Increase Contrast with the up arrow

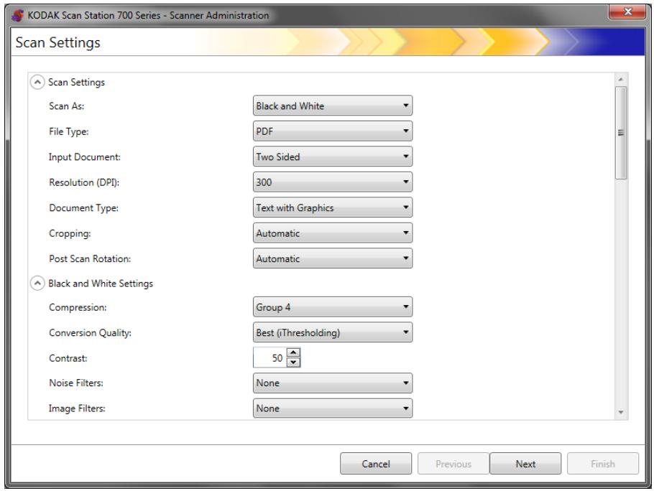point(294,352)
